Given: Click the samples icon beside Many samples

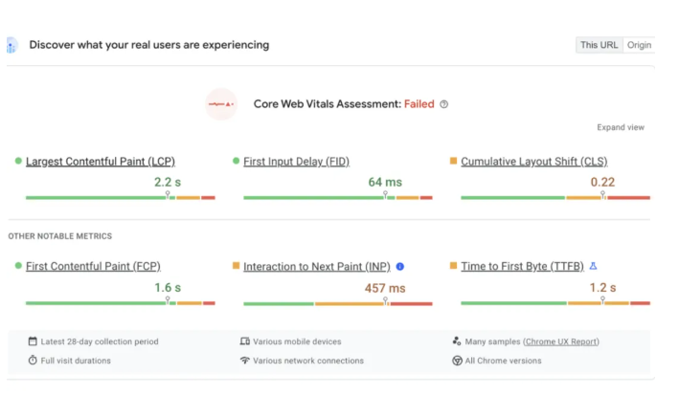Looking at the screenshot, I should (457, 341).
